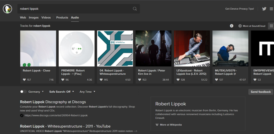Click the magnifying glass search icon
The height and width of the screenshot is (134, 274).
click(135, 9)
